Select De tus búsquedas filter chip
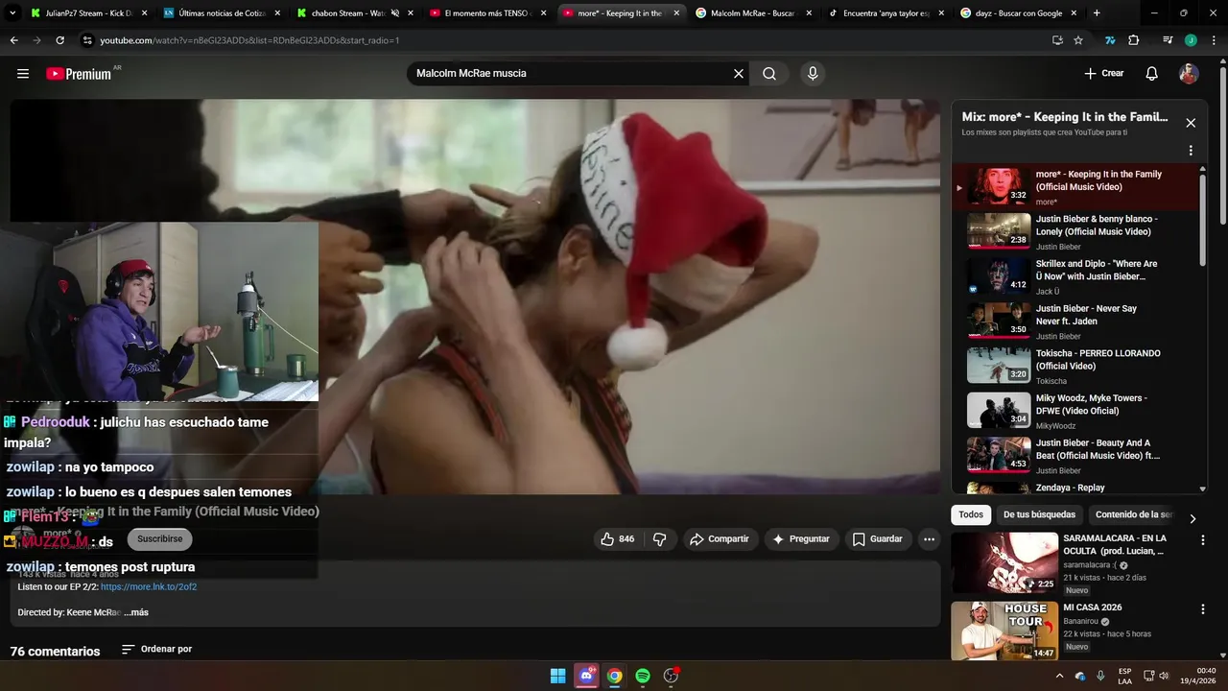1228x691 pixels. coord(1039,514)
